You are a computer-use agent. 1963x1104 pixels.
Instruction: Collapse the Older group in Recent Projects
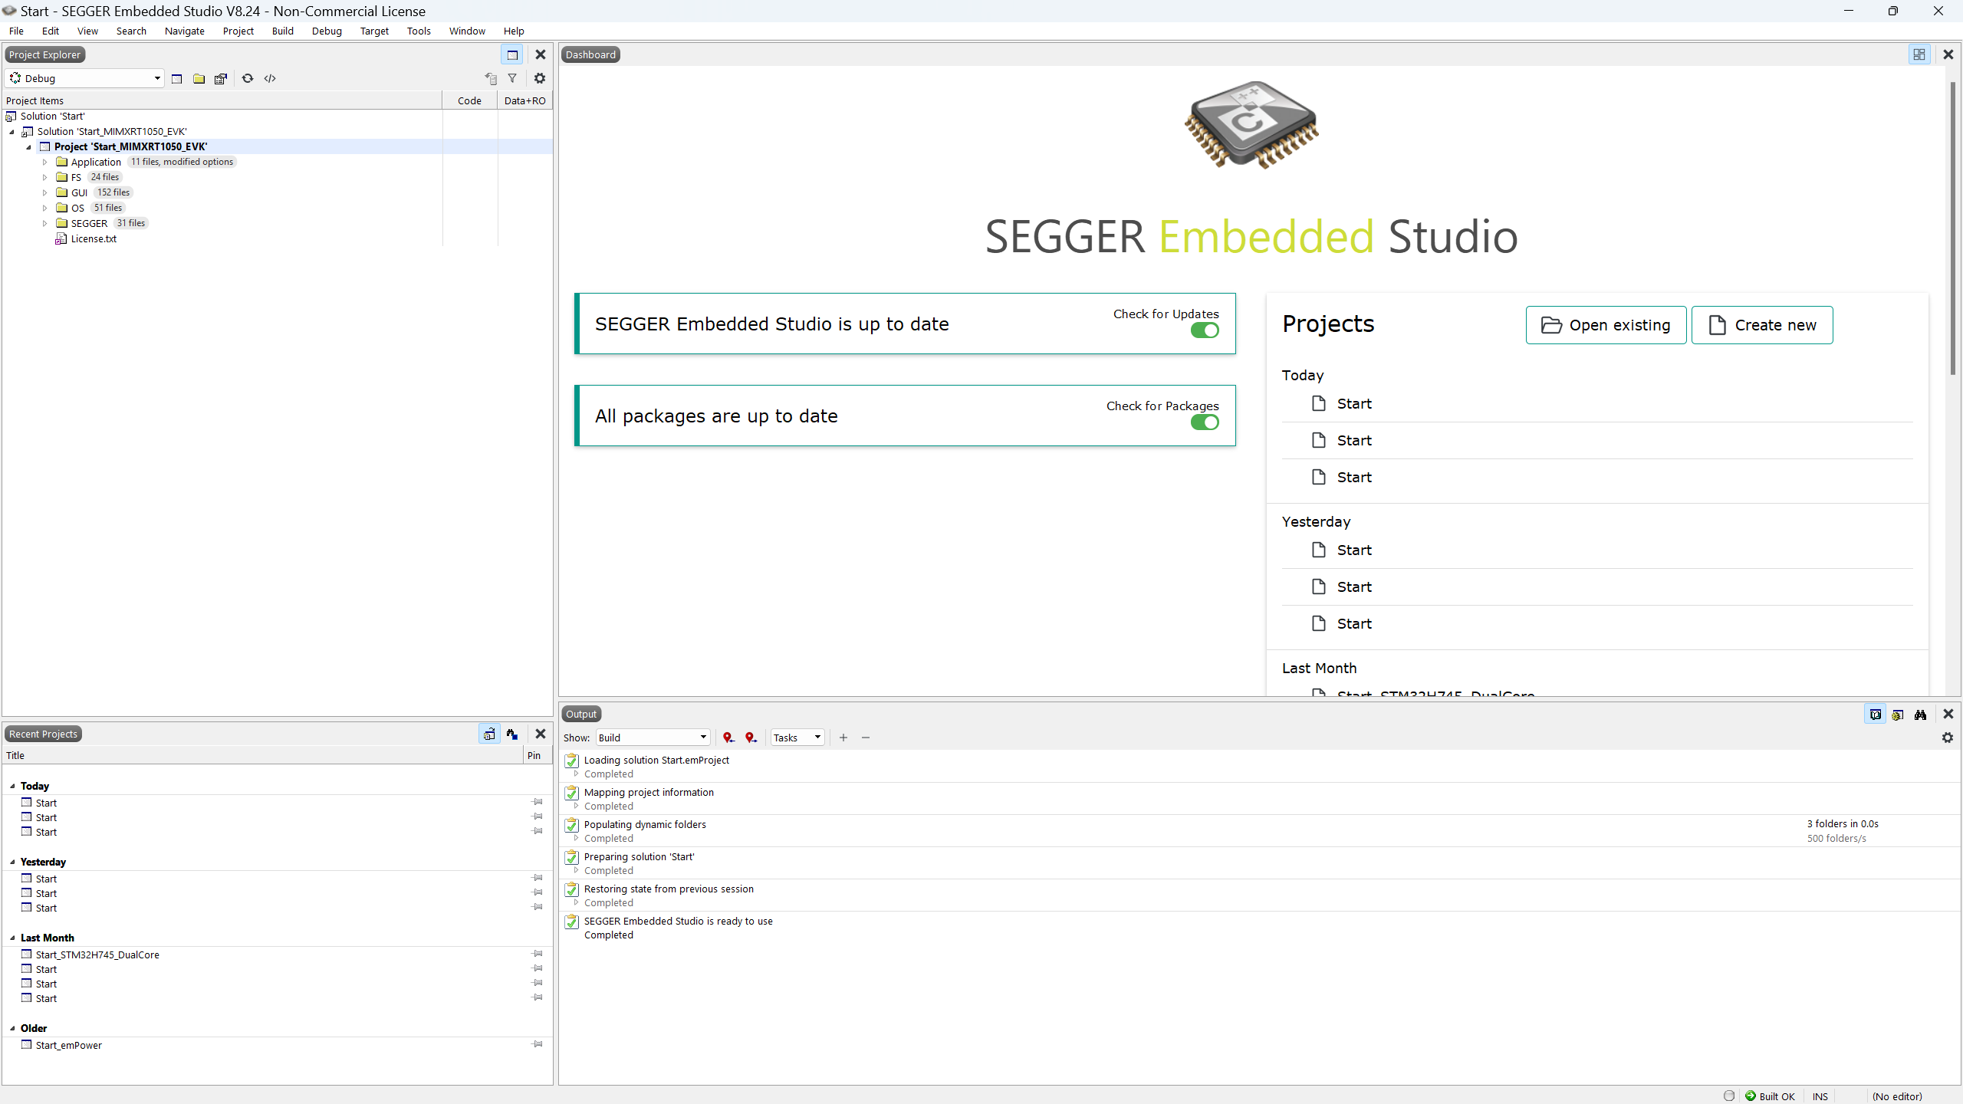click(12, 1028)
